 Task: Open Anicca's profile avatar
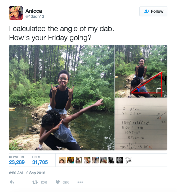(16, 13)
